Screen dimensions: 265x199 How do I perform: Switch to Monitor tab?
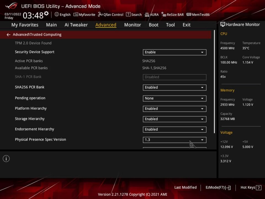[x=132, y=25]
